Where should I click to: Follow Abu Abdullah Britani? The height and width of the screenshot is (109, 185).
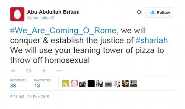point(160,12)
